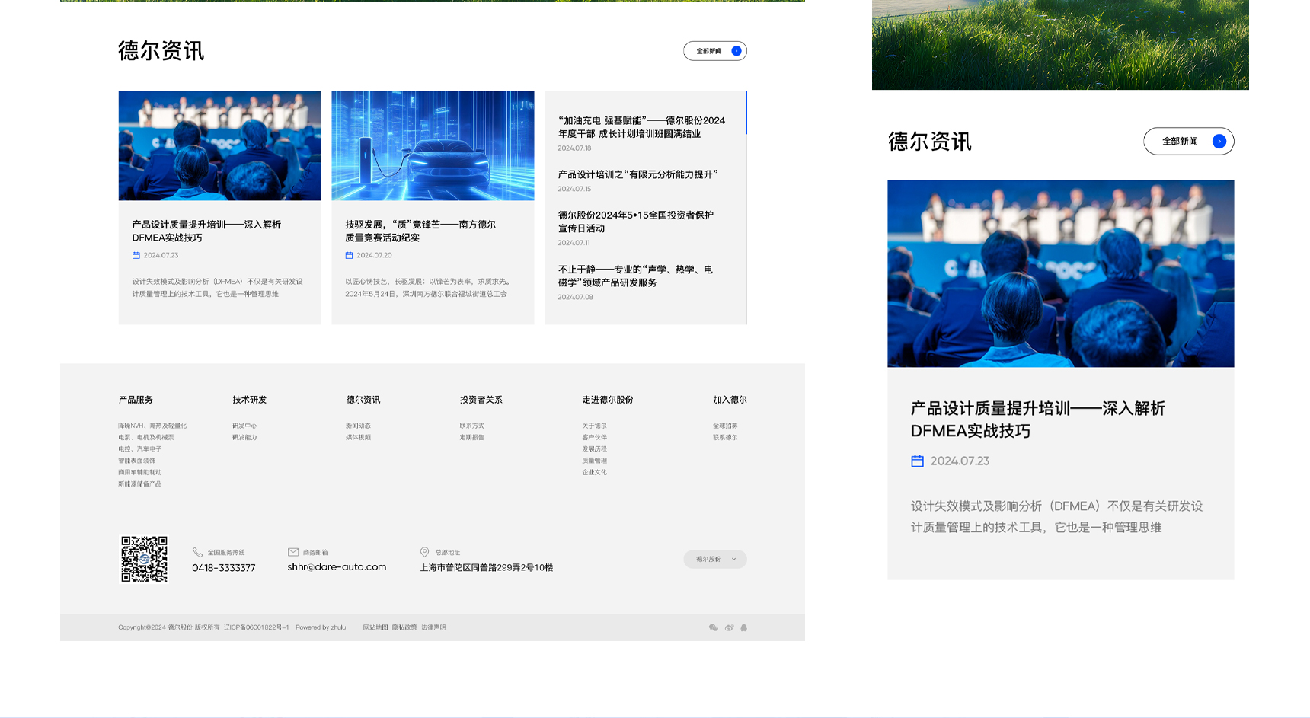Viewport: 1310px width, 718px height.
Task: Click the QQ penguin icon in the footer bar
Action: click(744, 627)
